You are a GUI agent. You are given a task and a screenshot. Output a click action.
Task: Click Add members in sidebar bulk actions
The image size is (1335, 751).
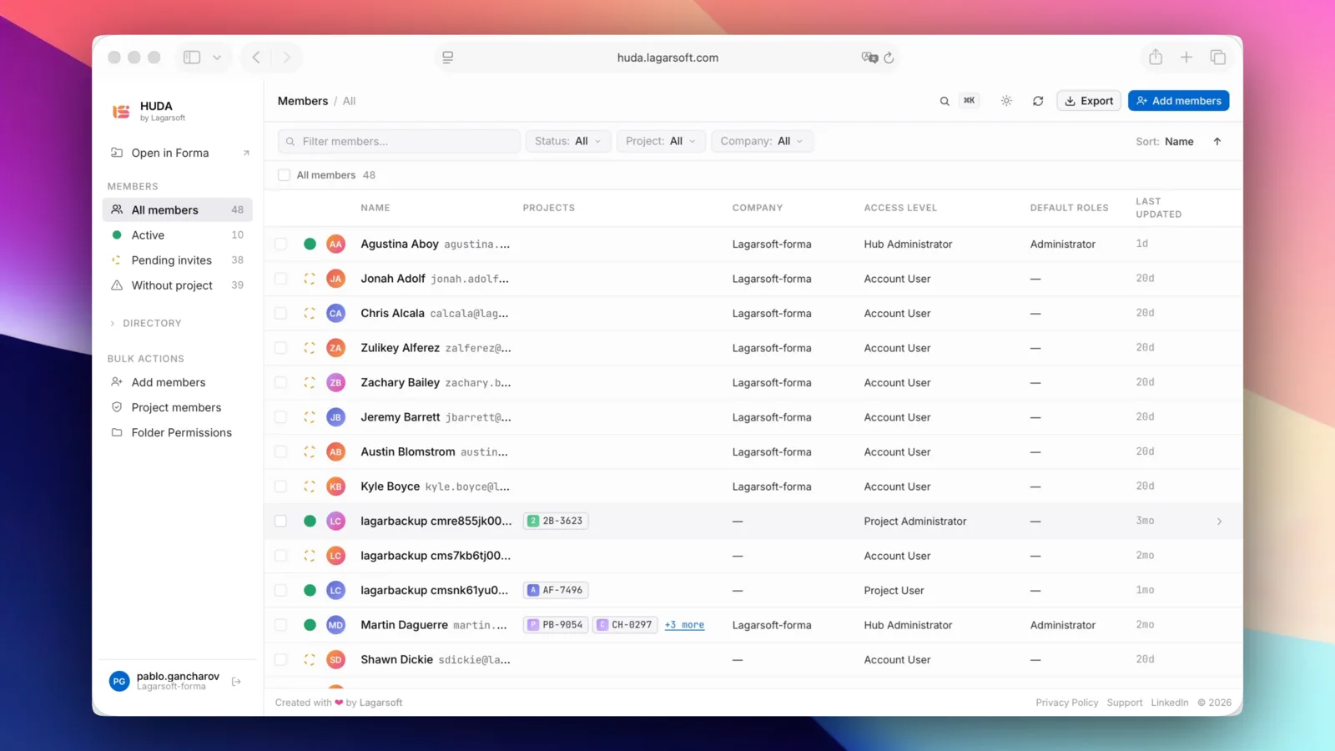[177, 383]
